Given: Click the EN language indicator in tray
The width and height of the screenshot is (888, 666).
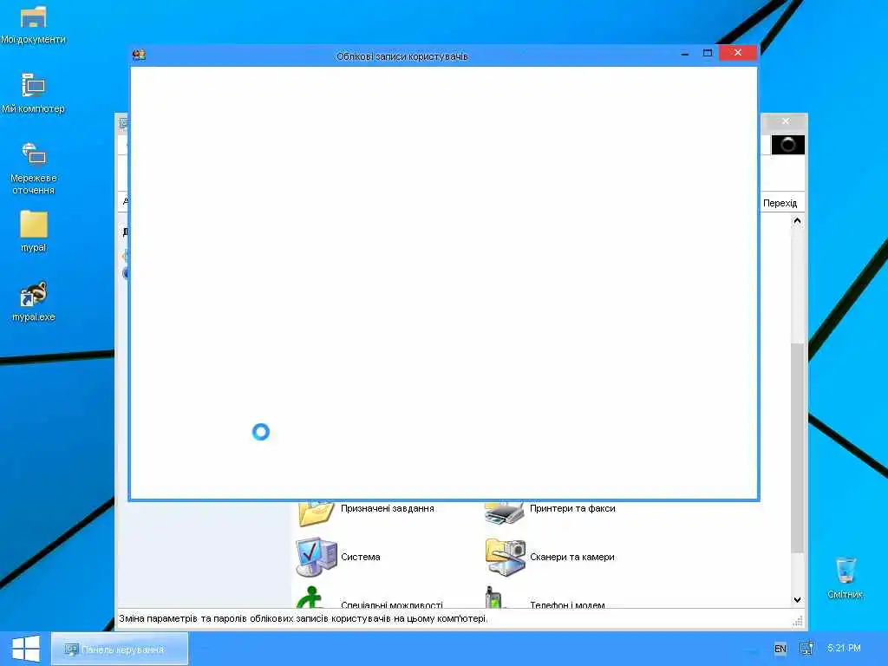Looking at the screenshot, I should (780, 649).
